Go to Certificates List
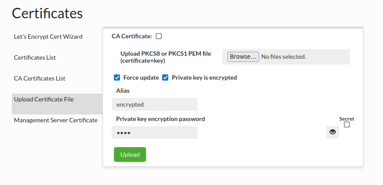This screenshot has width=383, height=185. (35, 57)
